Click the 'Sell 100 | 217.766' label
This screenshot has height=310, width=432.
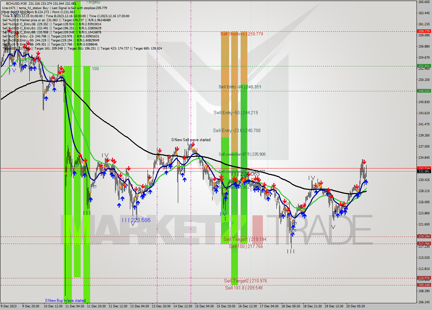point(246,246)
